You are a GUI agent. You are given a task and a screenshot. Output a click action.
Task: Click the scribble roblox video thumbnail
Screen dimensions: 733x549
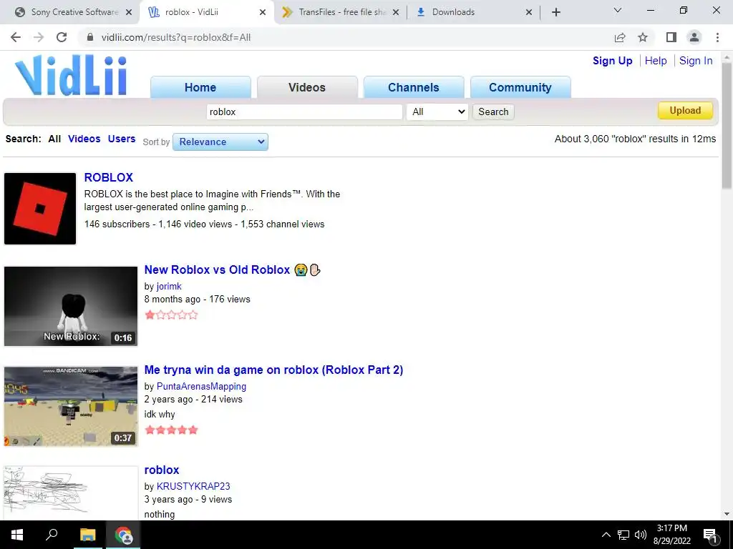[x=71, y=493]
